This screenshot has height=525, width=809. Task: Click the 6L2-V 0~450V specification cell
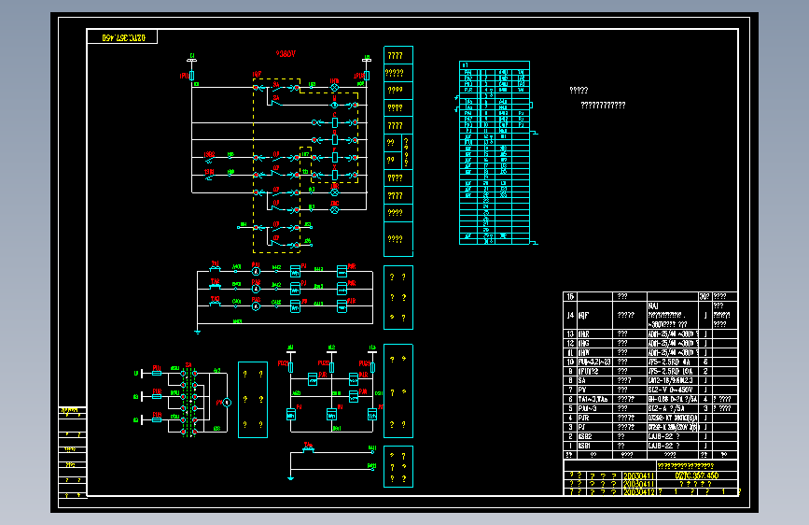tap(673, 390)
